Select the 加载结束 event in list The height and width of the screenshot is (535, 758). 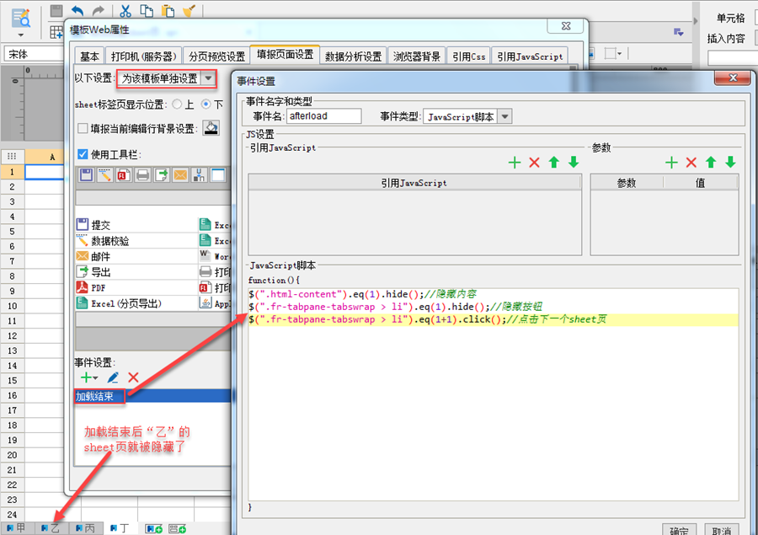(x=152, y=396)
